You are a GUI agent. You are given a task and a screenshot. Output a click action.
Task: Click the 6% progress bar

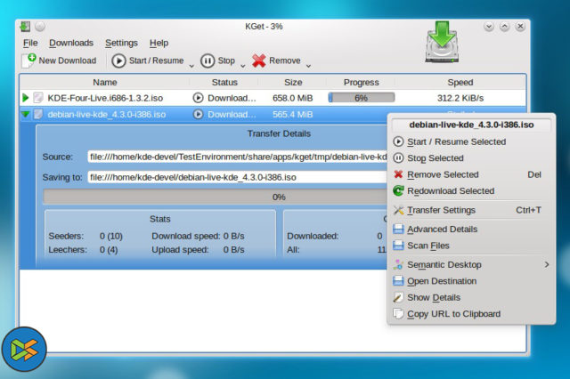(361, 98)
